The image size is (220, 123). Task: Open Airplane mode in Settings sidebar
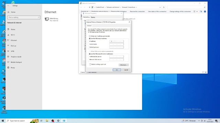(x=16, y=57)
